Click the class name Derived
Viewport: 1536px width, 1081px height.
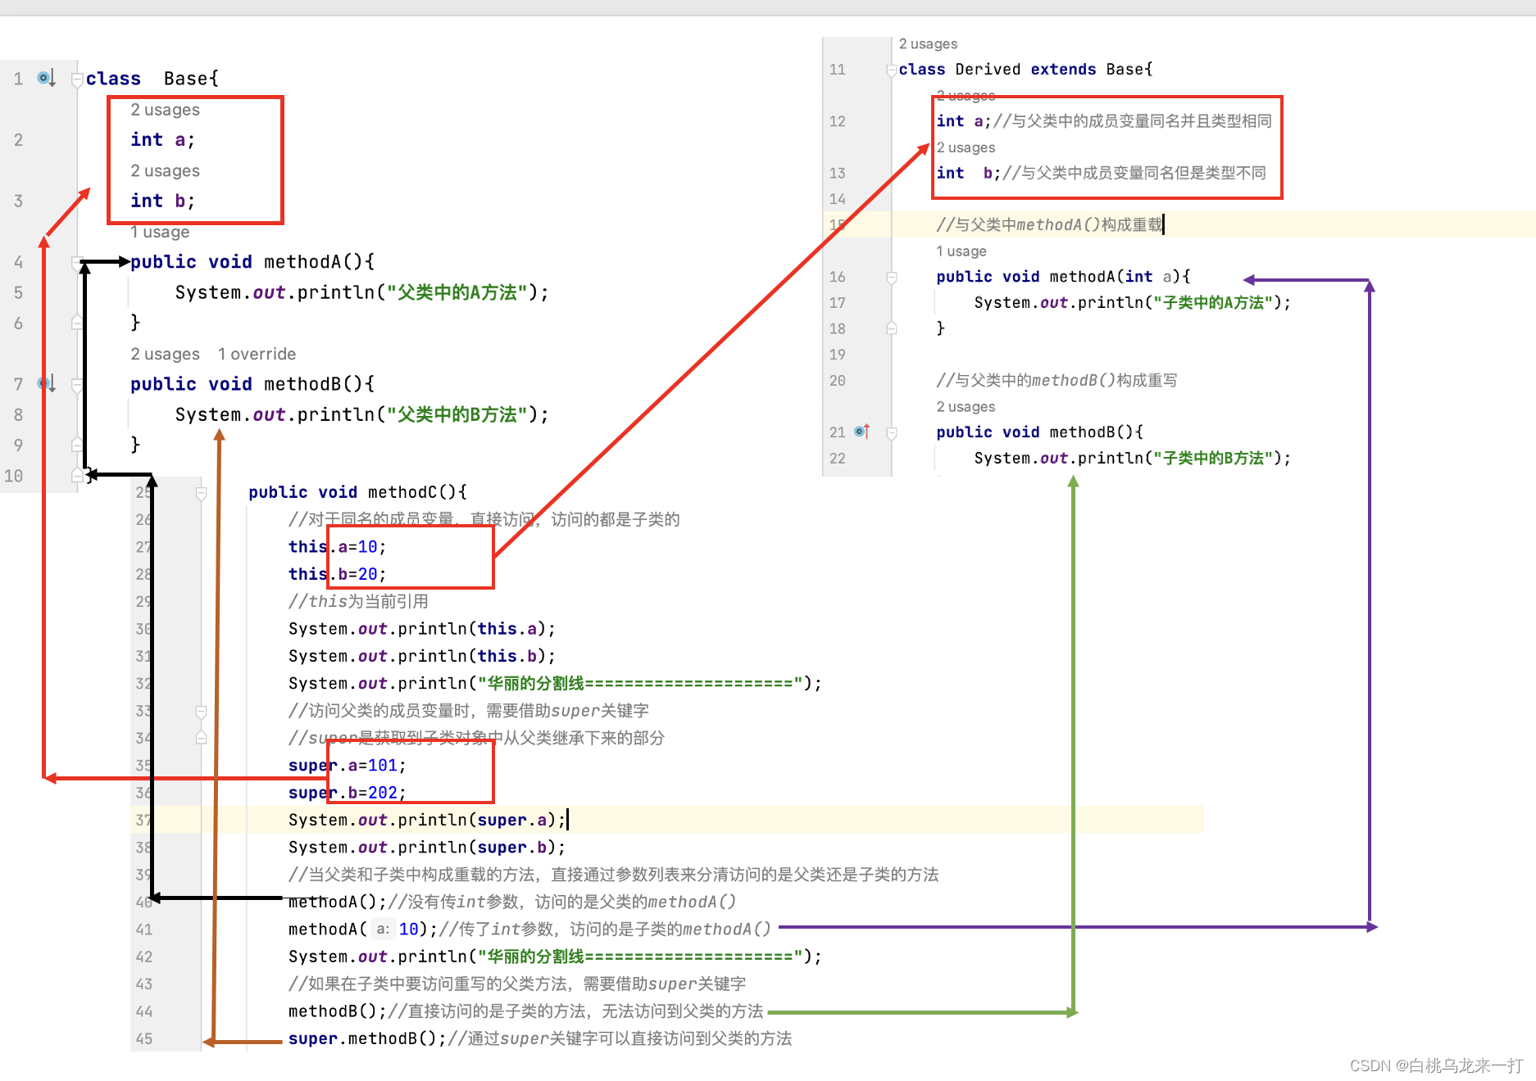pyautogui.click(x=988, y=70)
